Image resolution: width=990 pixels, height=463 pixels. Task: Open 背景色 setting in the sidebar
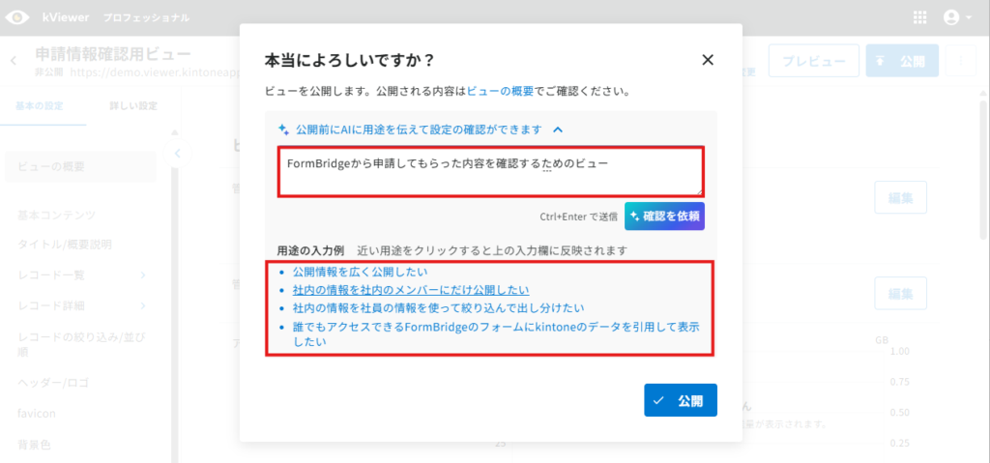point(34,445)
